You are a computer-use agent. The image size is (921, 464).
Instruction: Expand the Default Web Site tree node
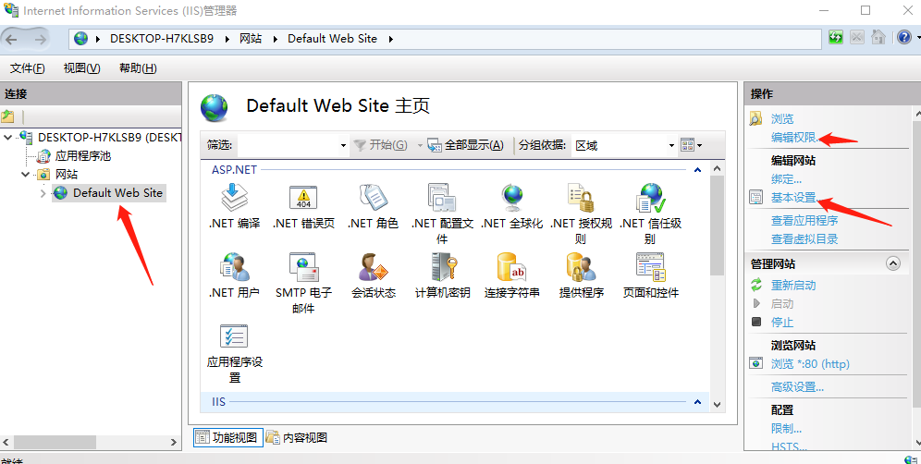tap(43, 192)
